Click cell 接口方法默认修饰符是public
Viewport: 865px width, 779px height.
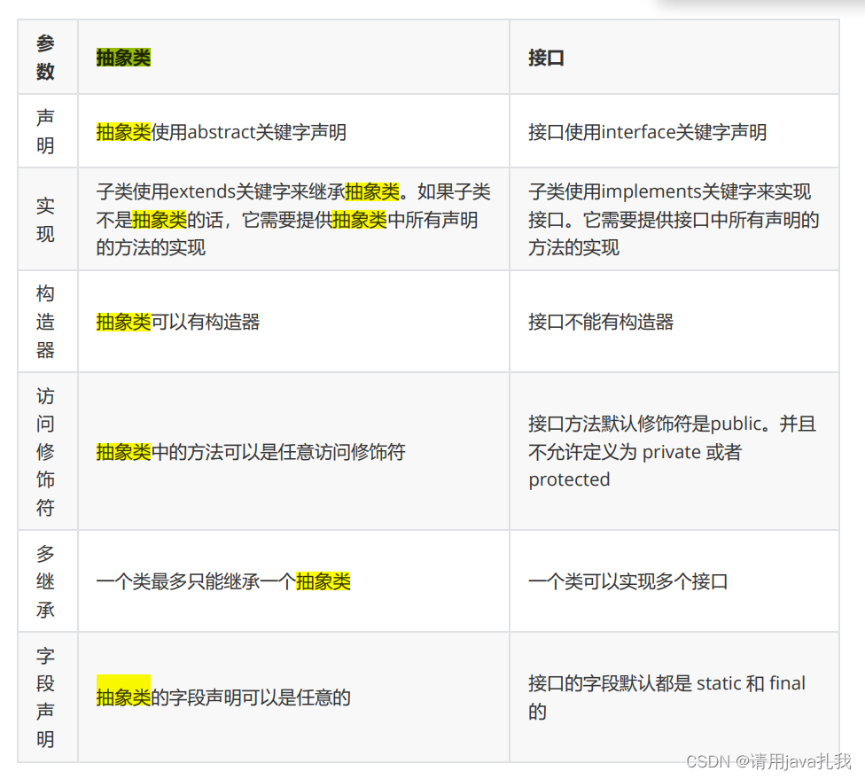pos(674,451)
